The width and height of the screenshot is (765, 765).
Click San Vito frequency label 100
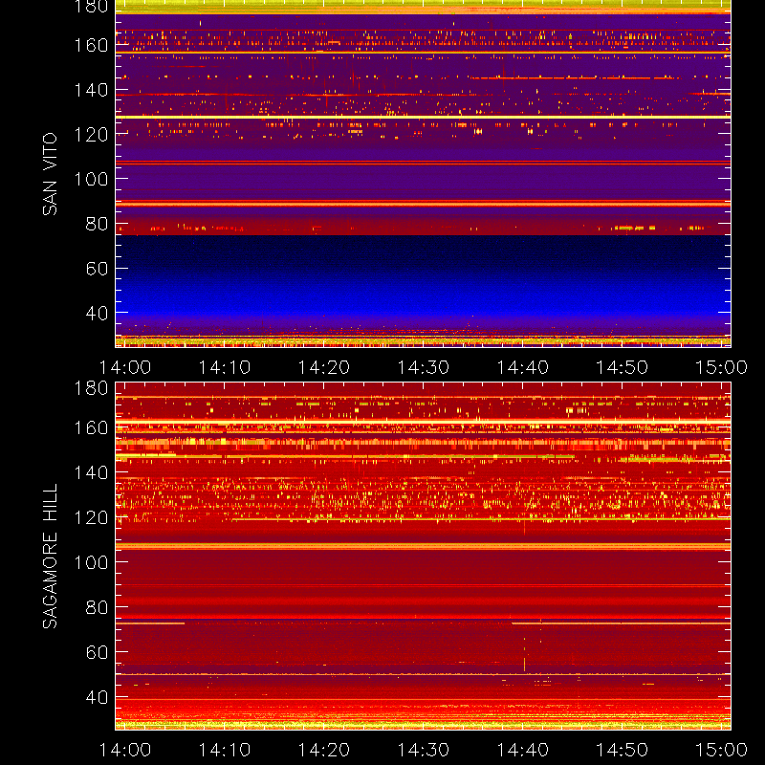tap(91, 179)
